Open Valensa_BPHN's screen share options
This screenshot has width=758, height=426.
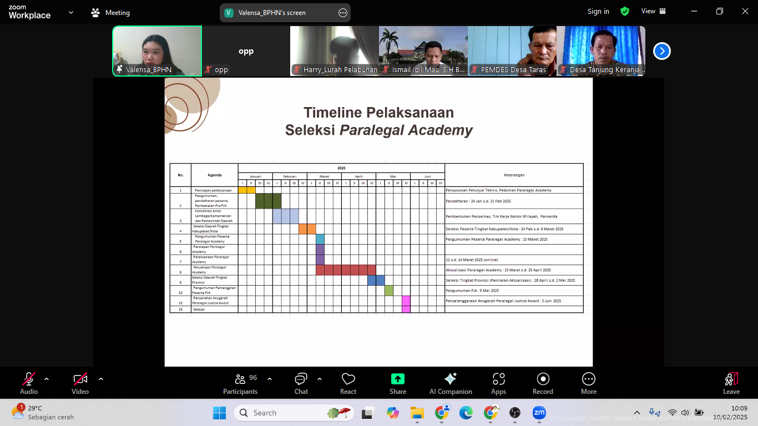coord(343,13)
